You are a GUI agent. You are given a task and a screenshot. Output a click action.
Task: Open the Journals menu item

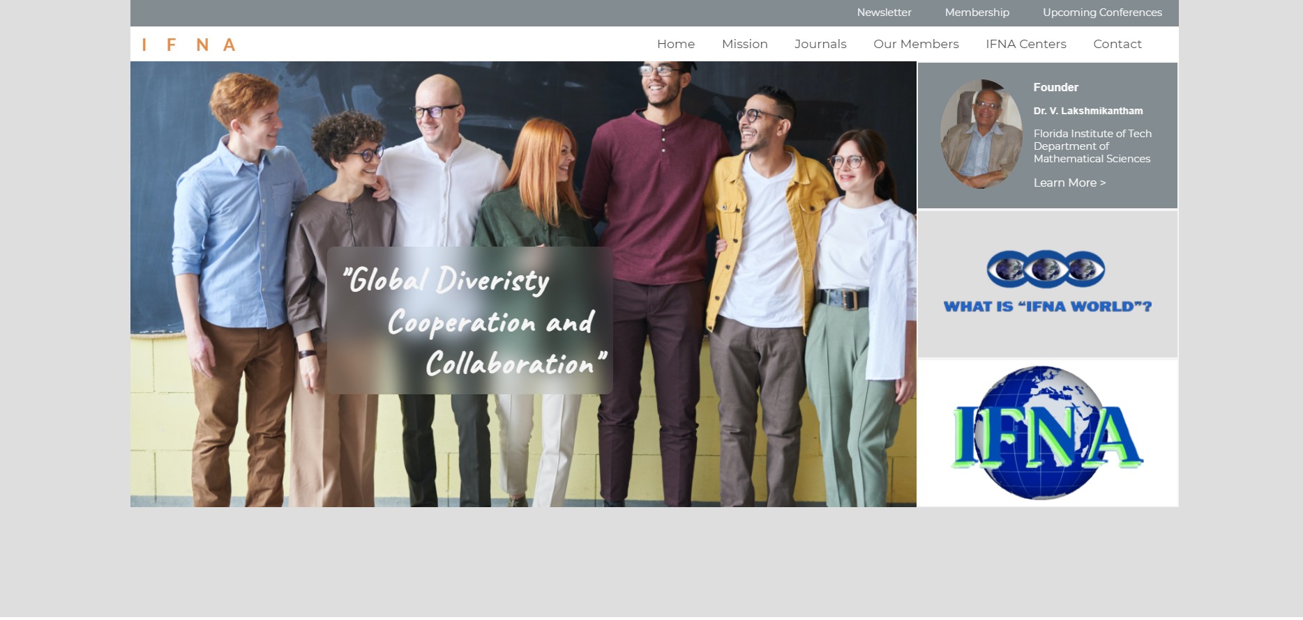pos(820,44)
